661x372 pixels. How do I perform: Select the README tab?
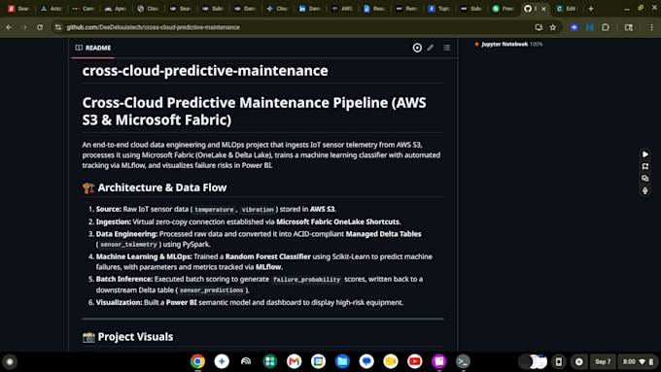point(93,48)
